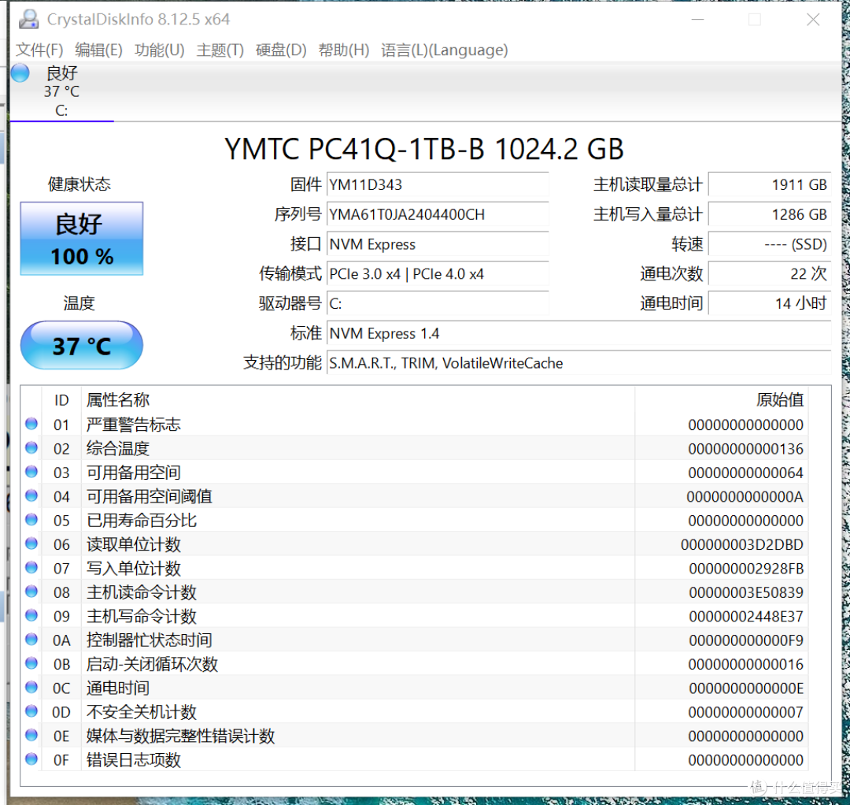Select the firmware field showing YM11D343
Image resolution: width=850 pixels, height=805 pixels.
(x=438, y=184)
